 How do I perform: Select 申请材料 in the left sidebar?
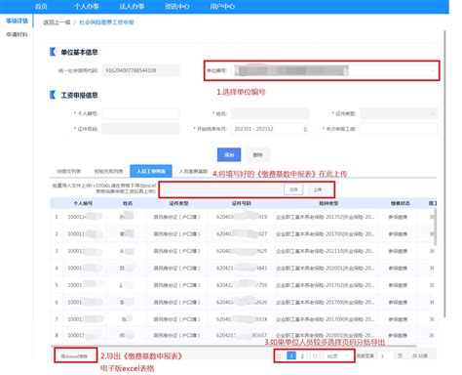(x=17, y=34)
